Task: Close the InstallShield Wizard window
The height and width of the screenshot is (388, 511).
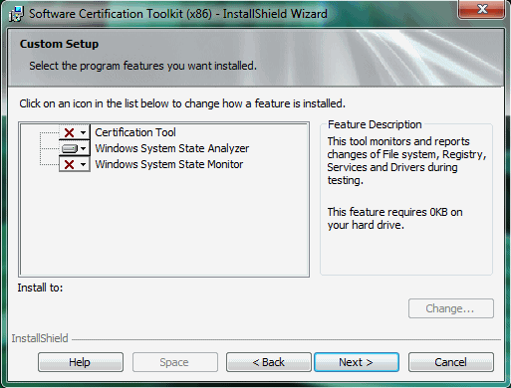Action: (482, 9)
